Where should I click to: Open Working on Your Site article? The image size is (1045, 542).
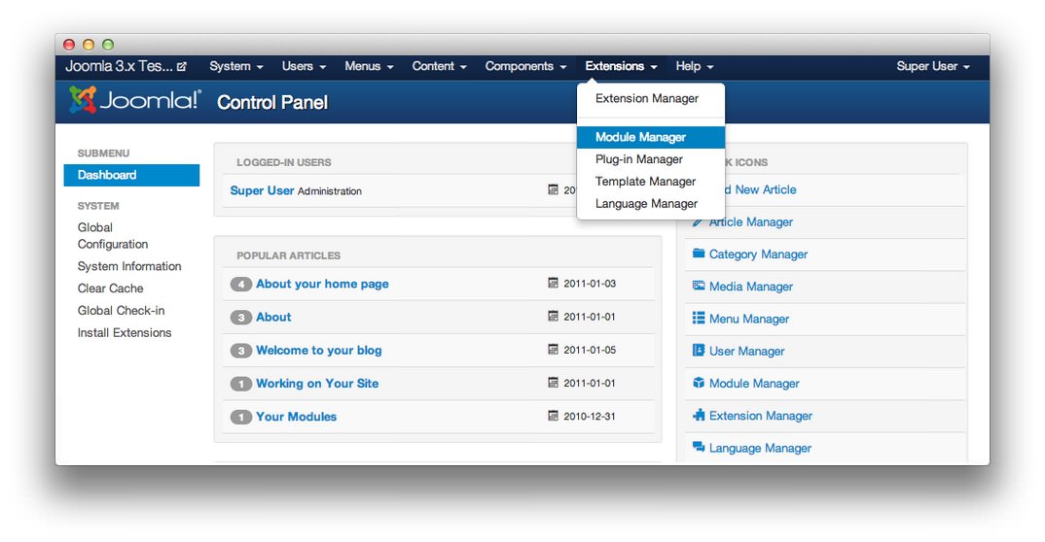click(317, 384)
